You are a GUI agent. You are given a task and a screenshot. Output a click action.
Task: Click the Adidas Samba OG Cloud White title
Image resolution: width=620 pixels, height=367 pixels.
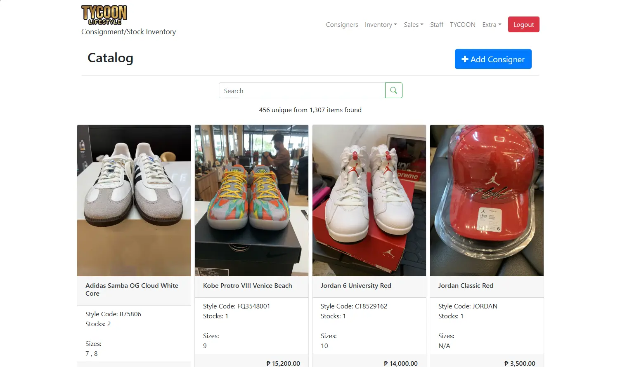coord(132,289)
